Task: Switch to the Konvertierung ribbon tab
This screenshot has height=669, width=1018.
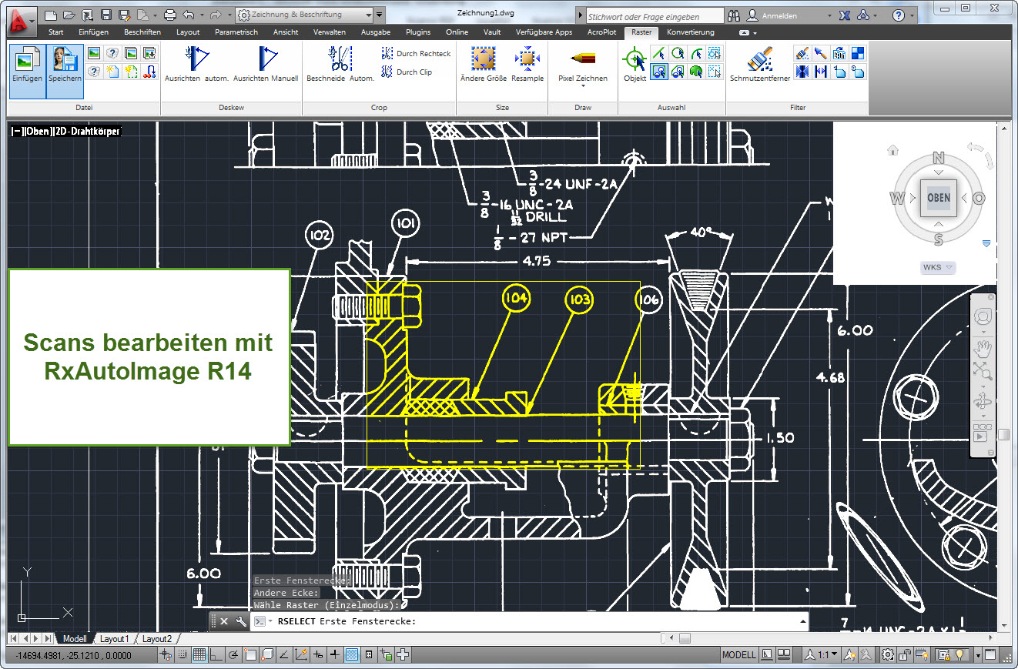Action: tap(690, 32)
